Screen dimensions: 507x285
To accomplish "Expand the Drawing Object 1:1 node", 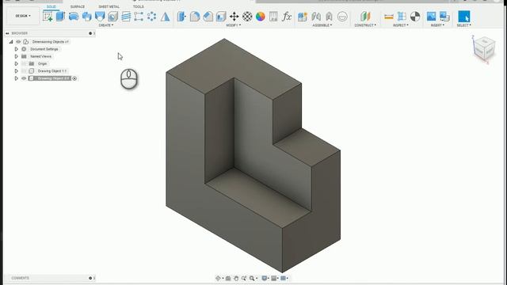I will [16, 71].
